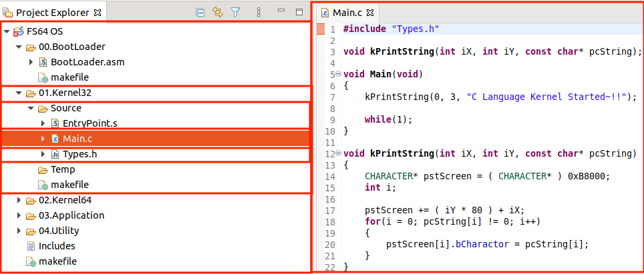This screenshot has height=274, width=644.
Task: Click the for loop on line 18
Action: (x=452, y=221)
